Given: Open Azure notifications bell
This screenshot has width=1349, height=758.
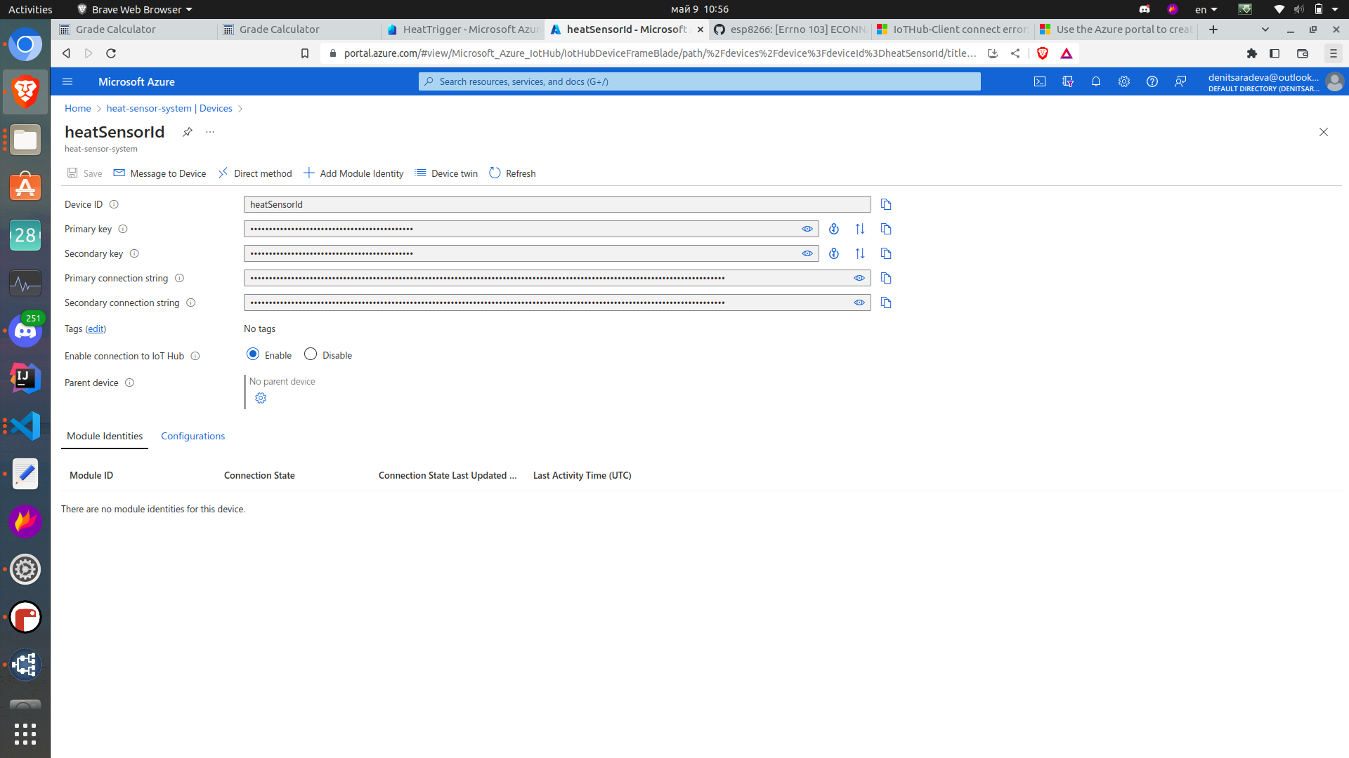Looking at the screenshot, I should coord(1096,81).
